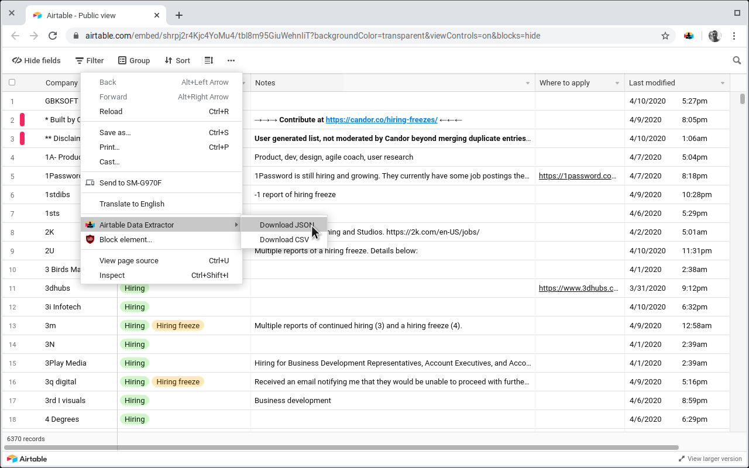The width and height of the screenshot is (749, 468).
Task: Open the candor.co/hiring-freezes link
Action: tap(382, 119)
